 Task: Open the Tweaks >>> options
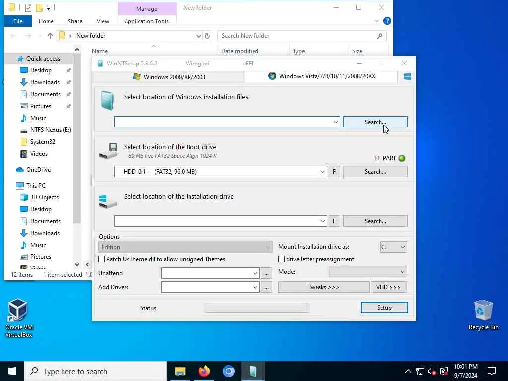point(323,287)
